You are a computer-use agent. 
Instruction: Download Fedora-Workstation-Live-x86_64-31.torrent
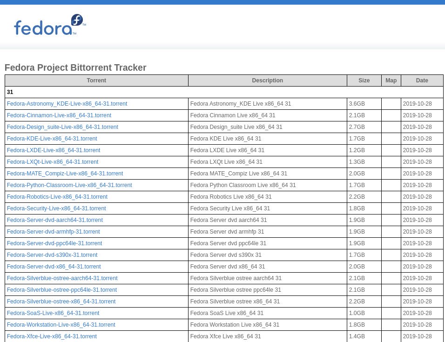61,325
